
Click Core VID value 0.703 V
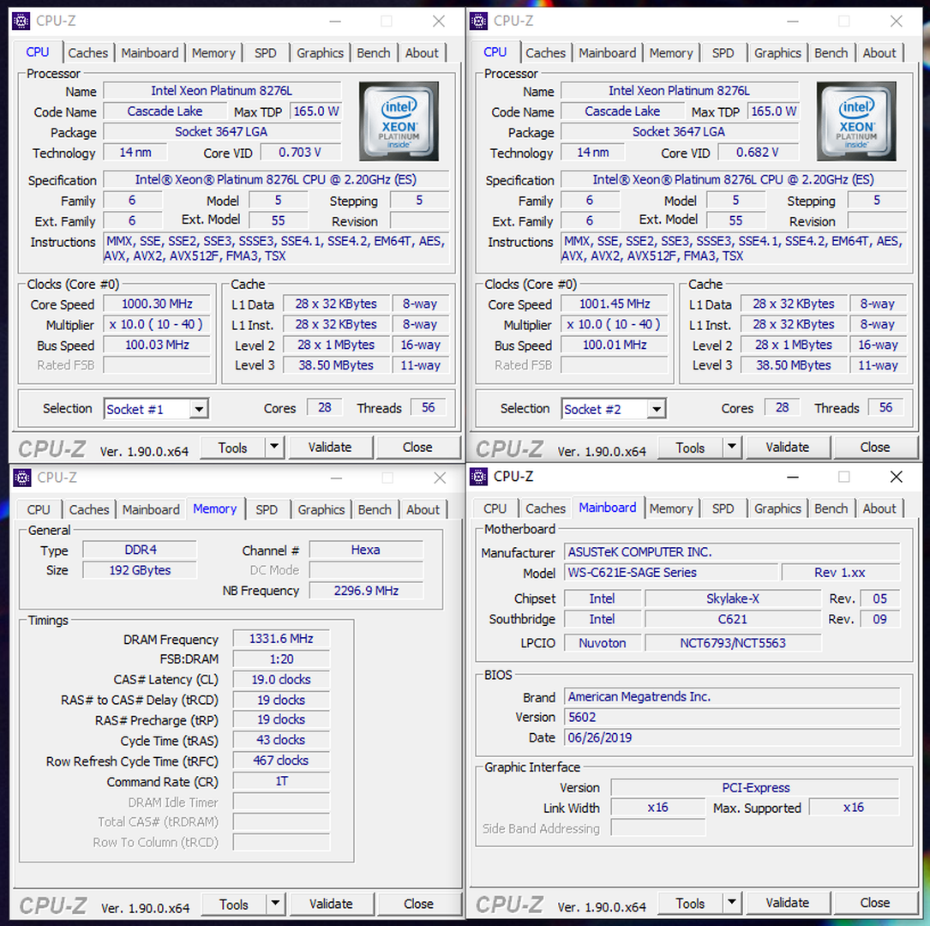300,152
